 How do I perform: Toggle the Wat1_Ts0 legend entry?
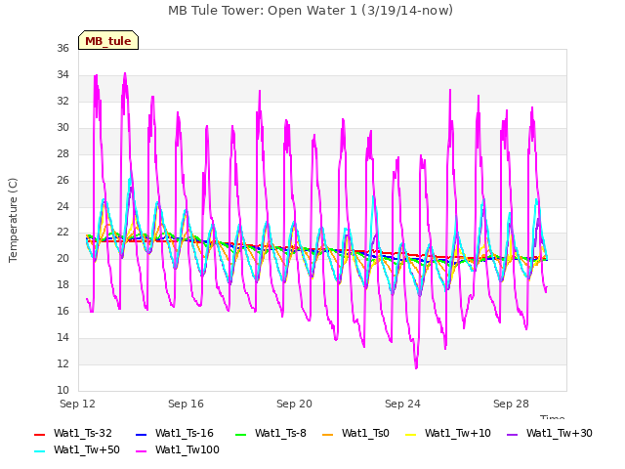[x=355, y=433]
